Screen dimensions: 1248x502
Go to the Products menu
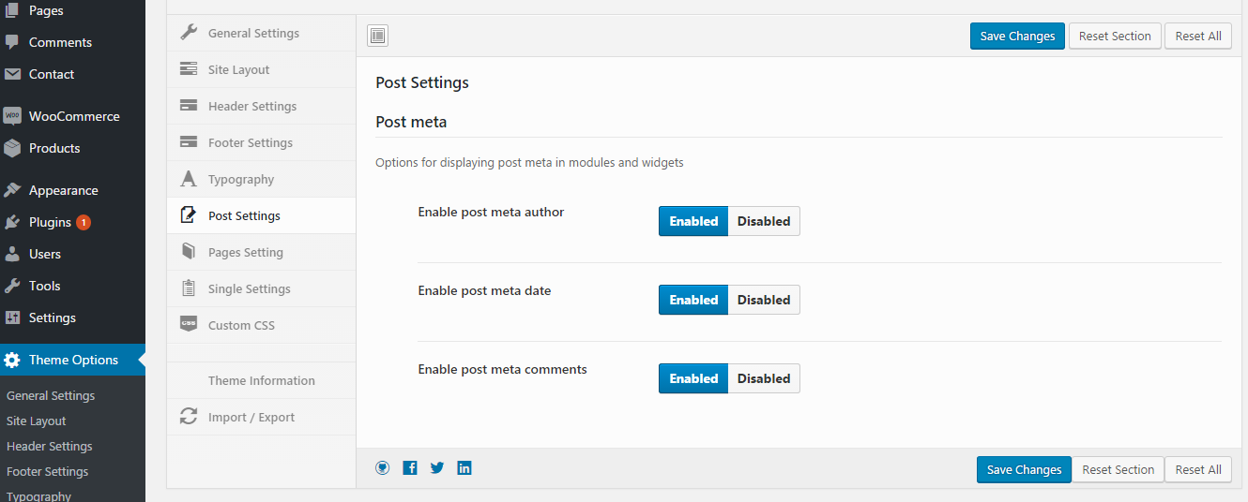pos(54,148)
